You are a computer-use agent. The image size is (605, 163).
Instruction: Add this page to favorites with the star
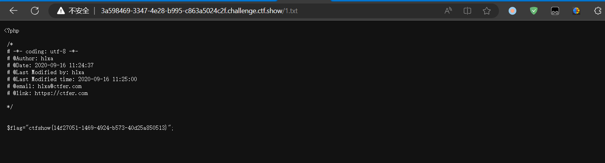click(487, 11)
